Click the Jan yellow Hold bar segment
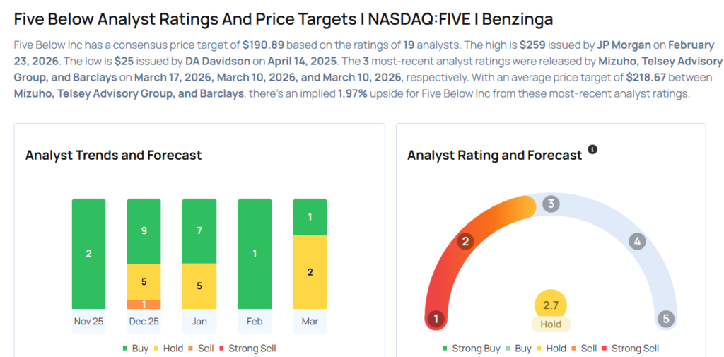 199,286
